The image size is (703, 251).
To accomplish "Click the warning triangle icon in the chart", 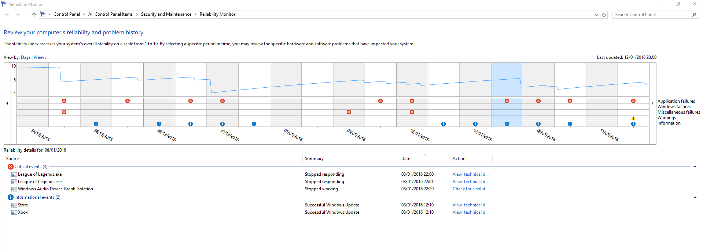I will coord(633,118).
